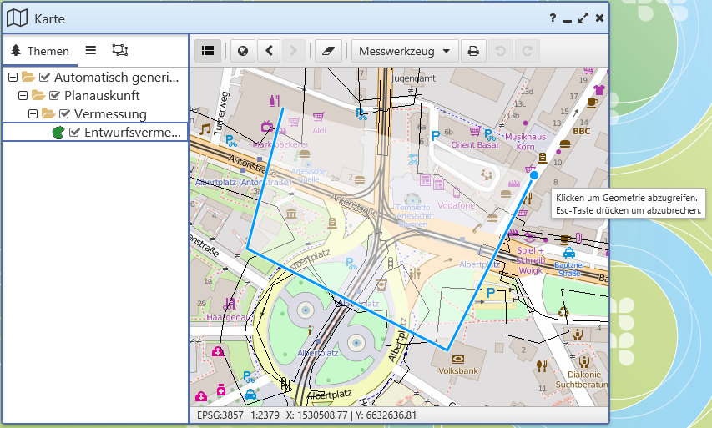Click the green Entwurfsvermessung layer symbol

click(58, 133)
